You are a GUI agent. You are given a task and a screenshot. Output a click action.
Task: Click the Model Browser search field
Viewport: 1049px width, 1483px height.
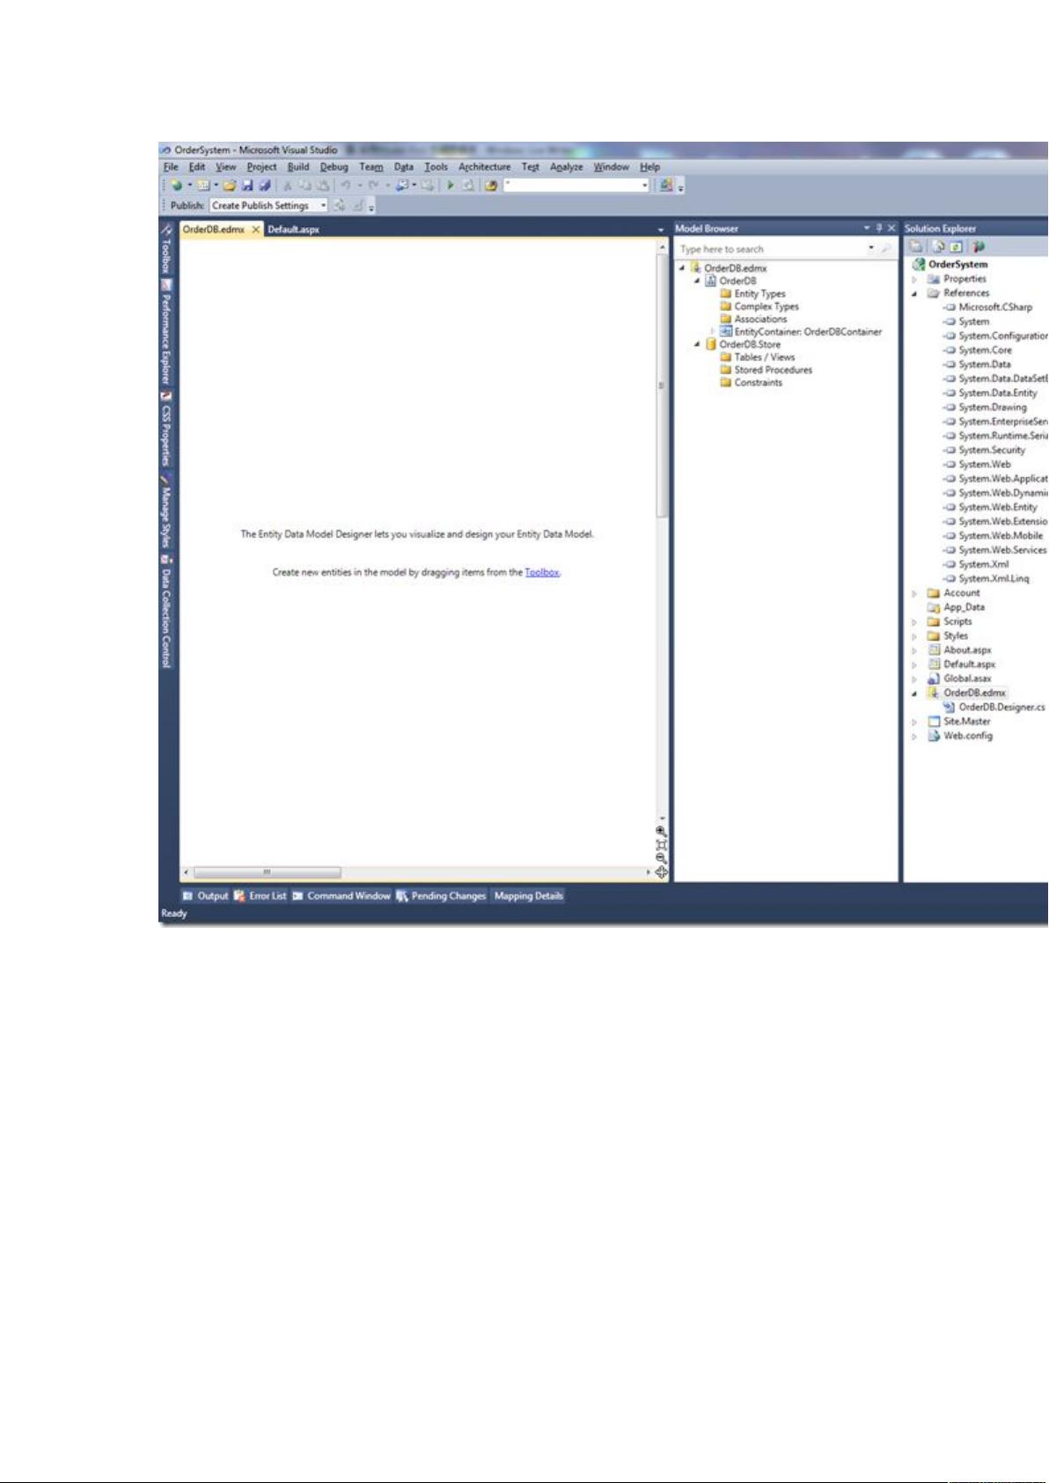771,249
